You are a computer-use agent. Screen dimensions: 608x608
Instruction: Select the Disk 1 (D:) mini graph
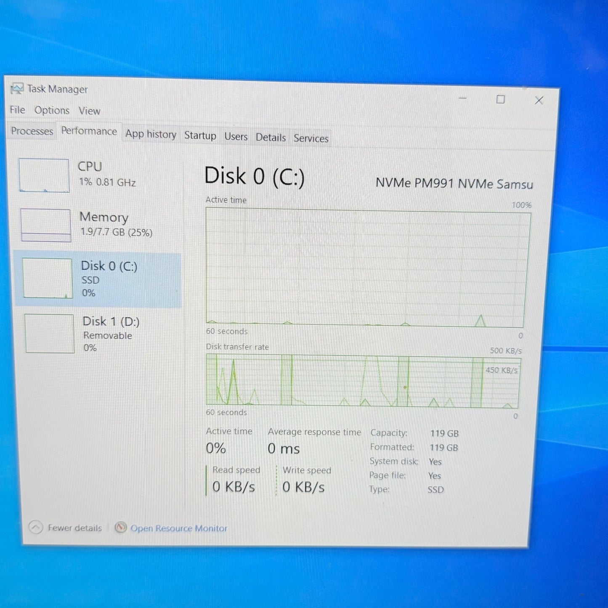click(49, 333)
